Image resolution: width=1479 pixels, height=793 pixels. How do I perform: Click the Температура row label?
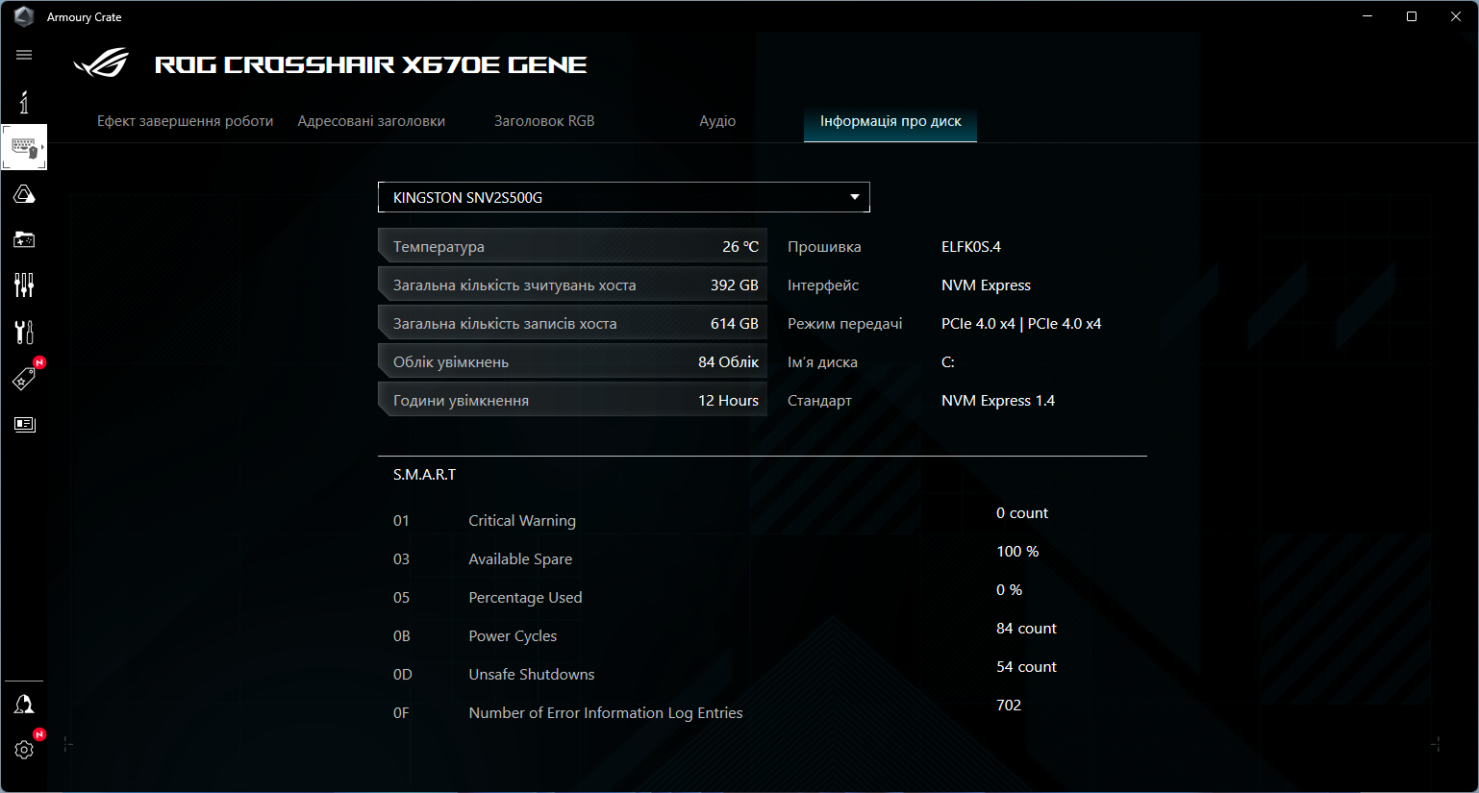coord(439,247)
